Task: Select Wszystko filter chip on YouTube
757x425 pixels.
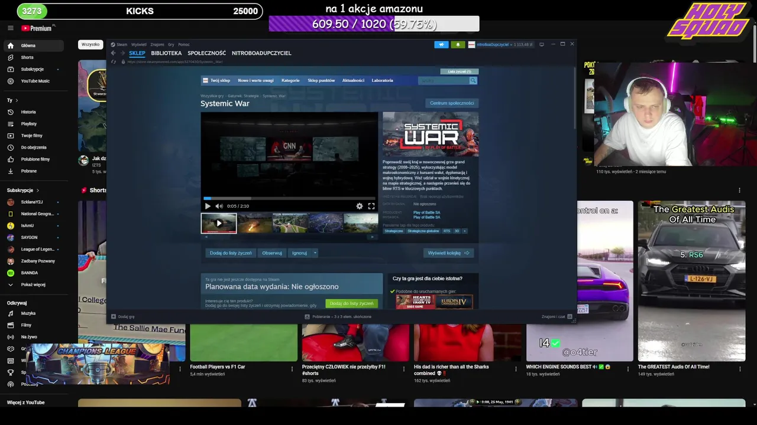Action: pos(90,44)
